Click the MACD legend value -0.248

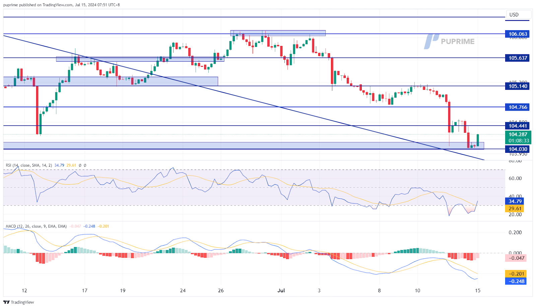(89, 226)
